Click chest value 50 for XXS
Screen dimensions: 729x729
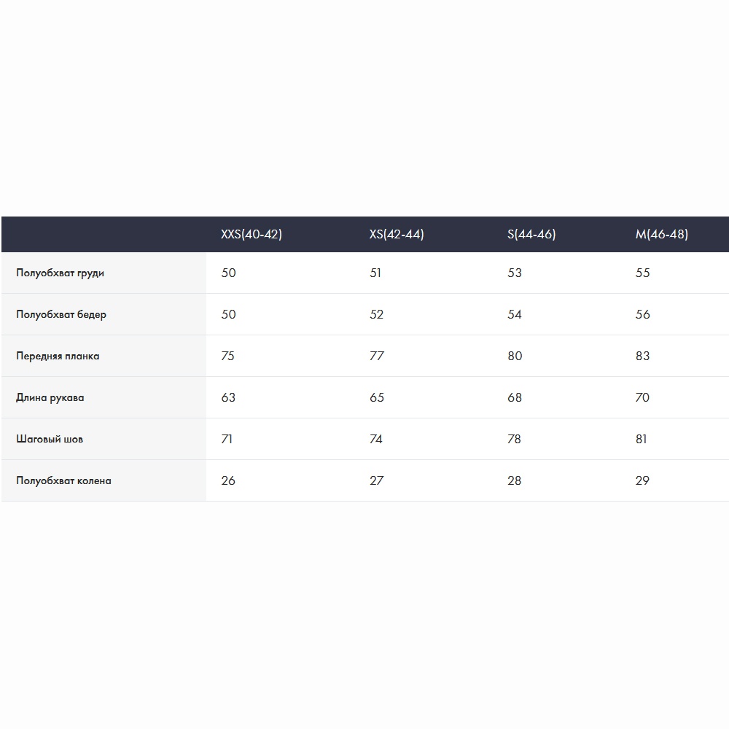pyautogui.click(x=228, y=273)
